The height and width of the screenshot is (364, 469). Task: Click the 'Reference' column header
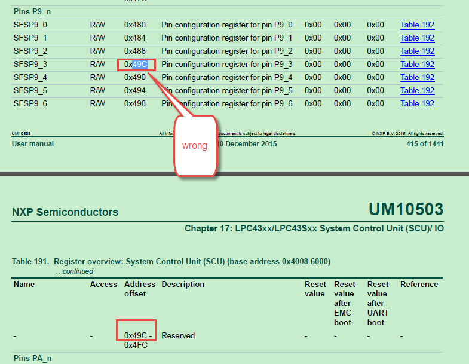pos(419,284)
